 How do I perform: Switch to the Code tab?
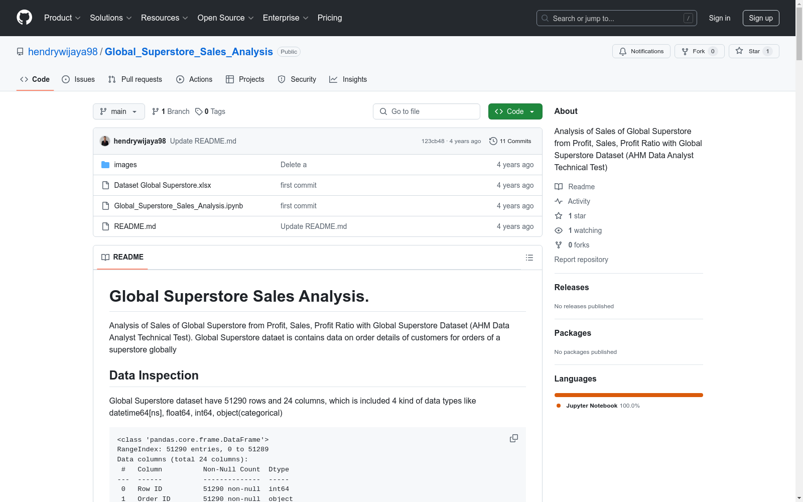click(x=35, y=79)
